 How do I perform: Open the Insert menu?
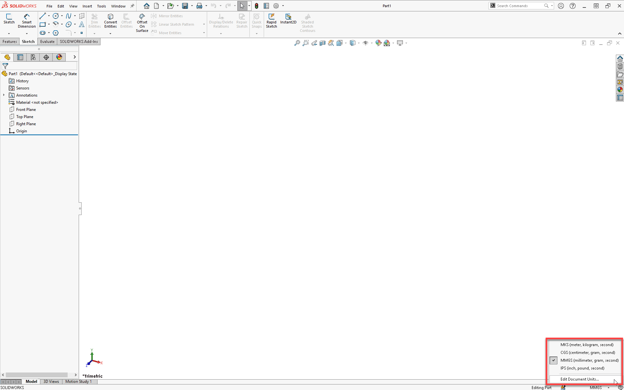tap(87, 6)
